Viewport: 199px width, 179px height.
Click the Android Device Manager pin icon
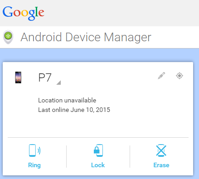pos(8,37)
